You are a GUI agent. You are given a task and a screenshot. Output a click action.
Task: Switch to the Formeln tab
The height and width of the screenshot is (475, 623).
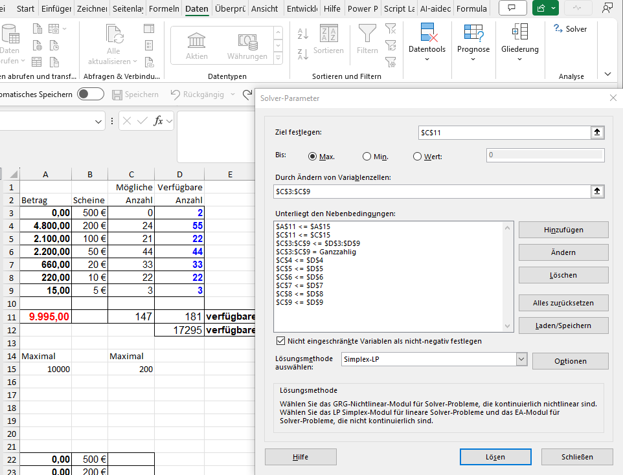[164, 8]
